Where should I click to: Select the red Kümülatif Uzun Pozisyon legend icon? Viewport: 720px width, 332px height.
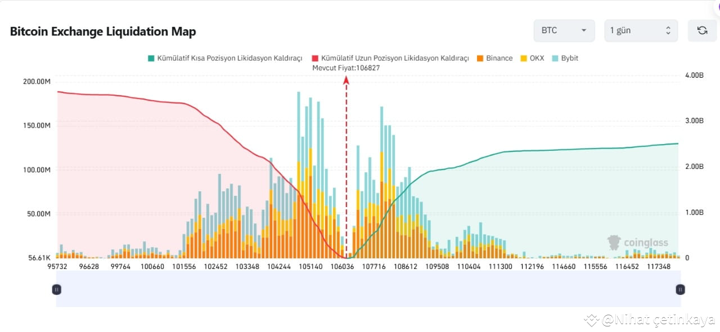click(314, 58)
